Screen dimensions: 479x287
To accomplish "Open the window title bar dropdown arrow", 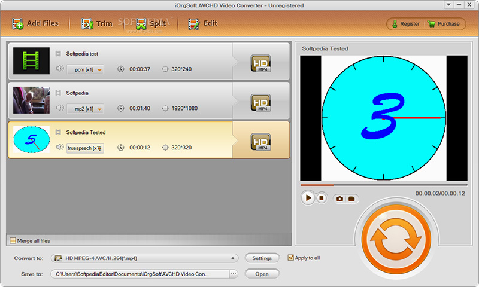I will 448,5.
